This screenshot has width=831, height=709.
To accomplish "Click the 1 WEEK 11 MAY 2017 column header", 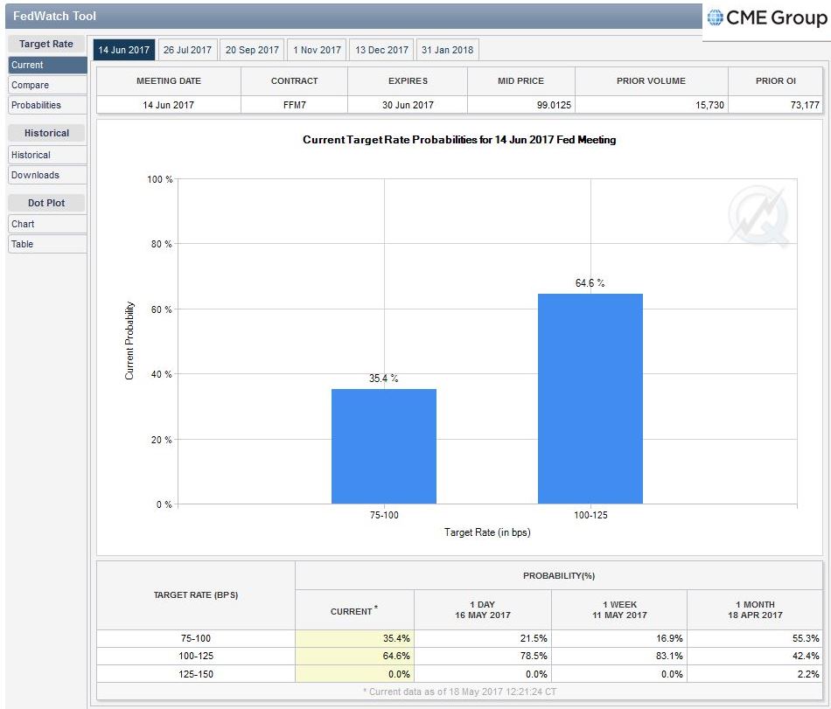I will (x=619, y=610).
